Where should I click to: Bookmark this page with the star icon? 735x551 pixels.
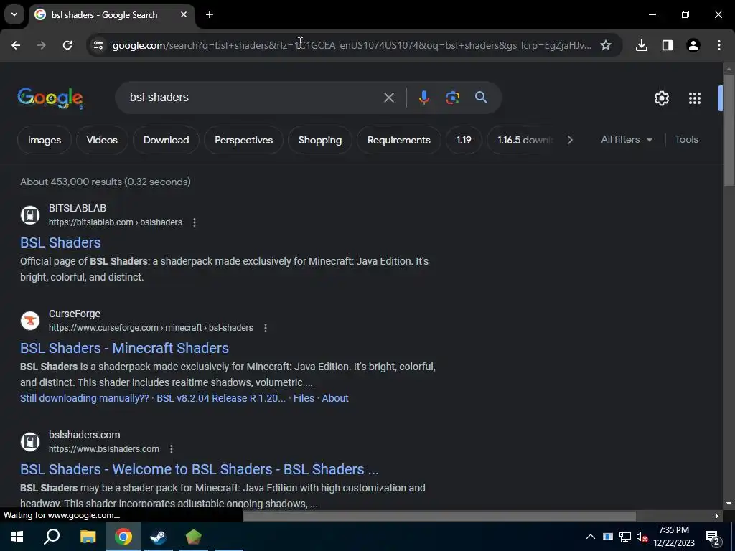606,45
